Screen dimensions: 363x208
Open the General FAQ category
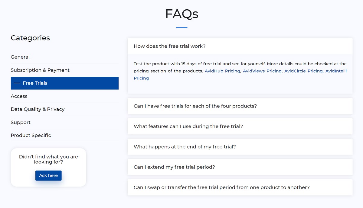pyautogui.click(x=20, y=57)
